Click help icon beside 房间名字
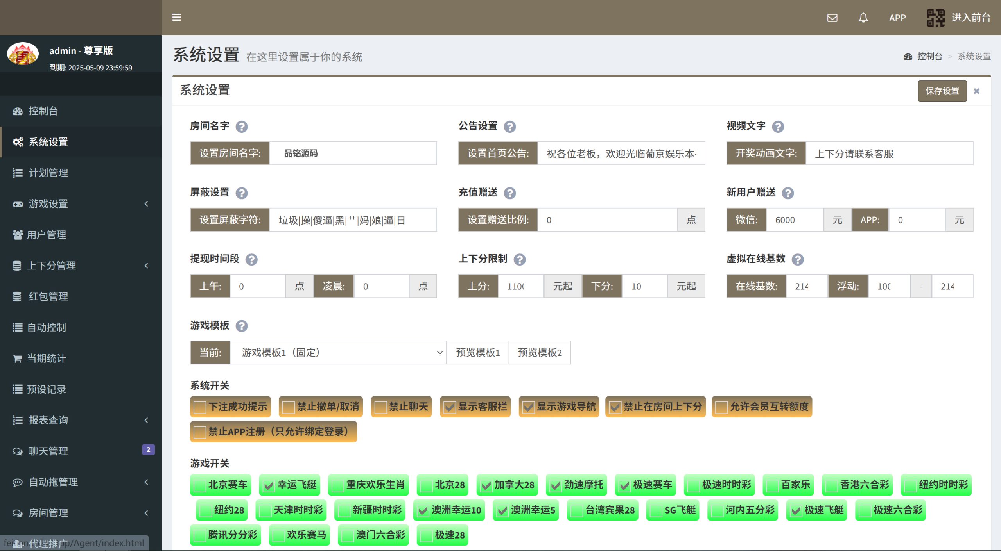Image resolution: width=1001 pixels, height=551 pixels. pos(242,127)
